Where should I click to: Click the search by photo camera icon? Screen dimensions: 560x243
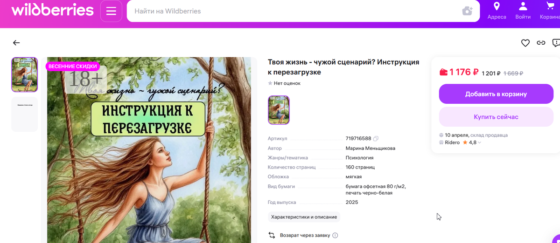[467, 11]
